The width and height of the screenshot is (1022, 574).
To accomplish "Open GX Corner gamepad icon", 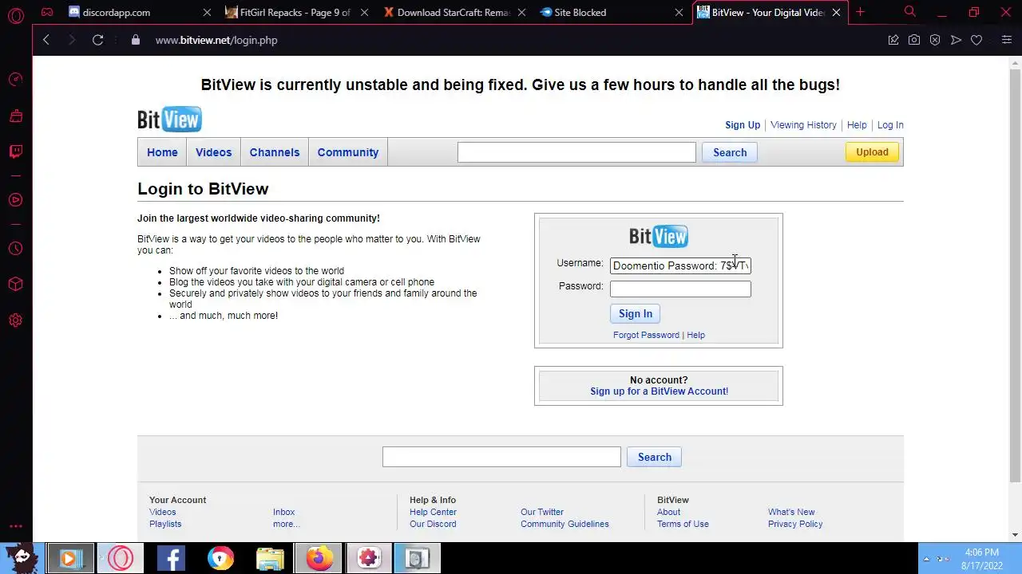I will tap(47, 12).
